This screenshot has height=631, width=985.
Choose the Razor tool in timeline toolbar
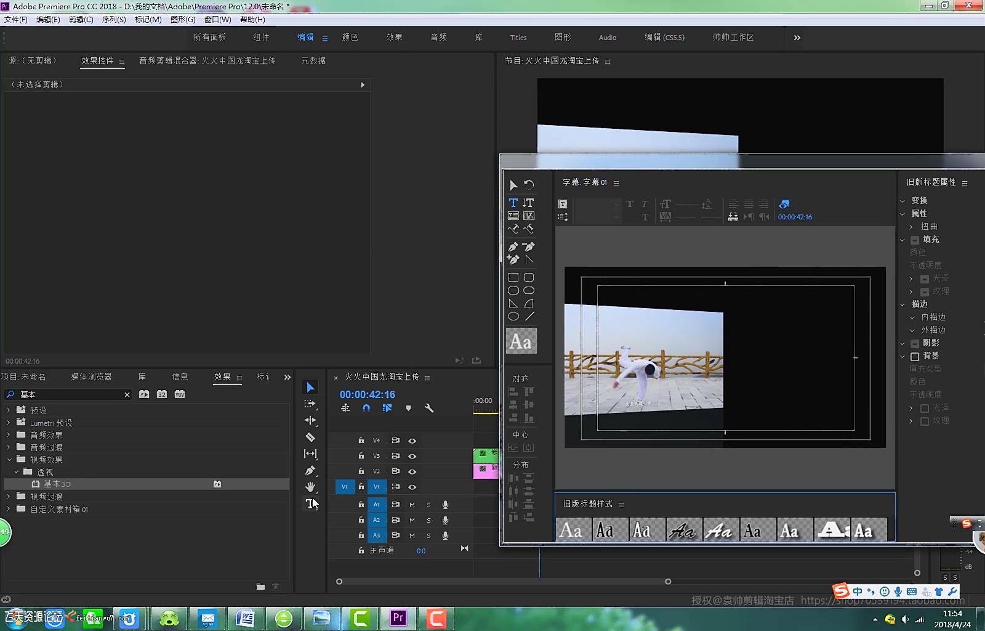[x=310, y=437]
